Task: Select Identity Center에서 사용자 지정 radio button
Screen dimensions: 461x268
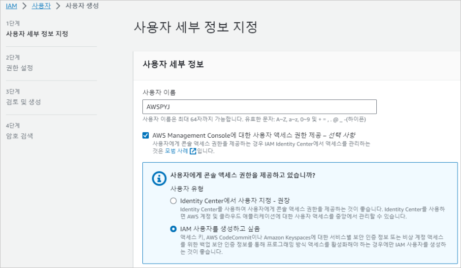Action: [173, 201]
